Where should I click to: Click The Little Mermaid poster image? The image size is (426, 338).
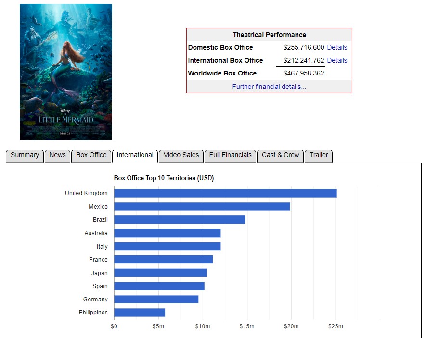coord(66,72)
